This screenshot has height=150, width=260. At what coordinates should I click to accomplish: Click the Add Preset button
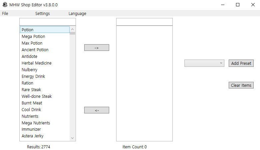(241, 63)
